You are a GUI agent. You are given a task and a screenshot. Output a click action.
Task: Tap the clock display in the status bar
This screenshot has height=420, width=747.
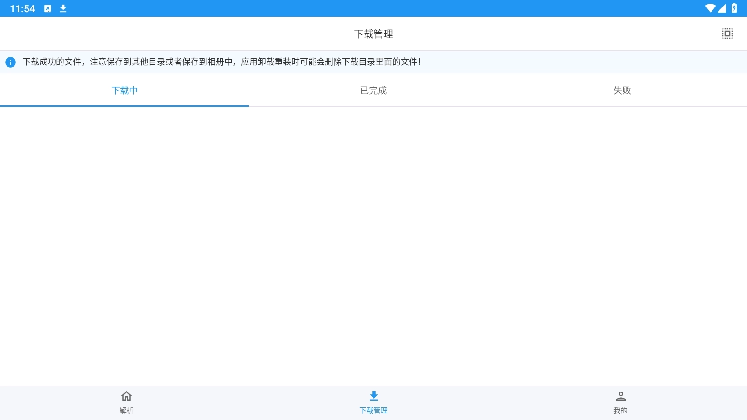[21, 8]
